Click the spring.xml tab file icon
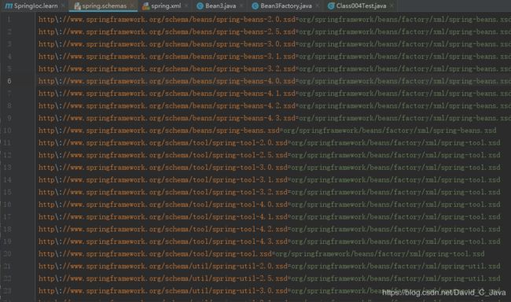The width and height of the screenshot is (511, 302). [146, 6]
